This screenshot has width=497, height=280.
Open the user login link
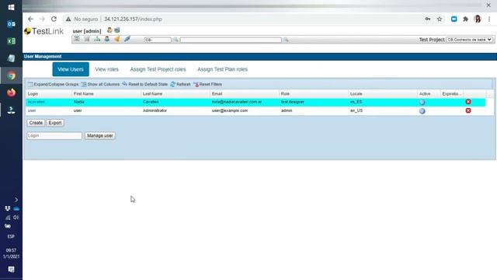click(32, 110)
